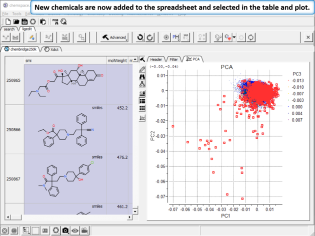Close the ligedit panel with X button
Screen dimensions: 315x236
(308, 37)
